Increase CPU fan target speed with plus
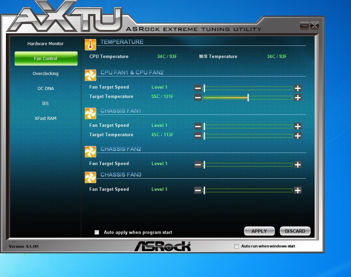This screenshot has width=351, height=277. (298, 88)
